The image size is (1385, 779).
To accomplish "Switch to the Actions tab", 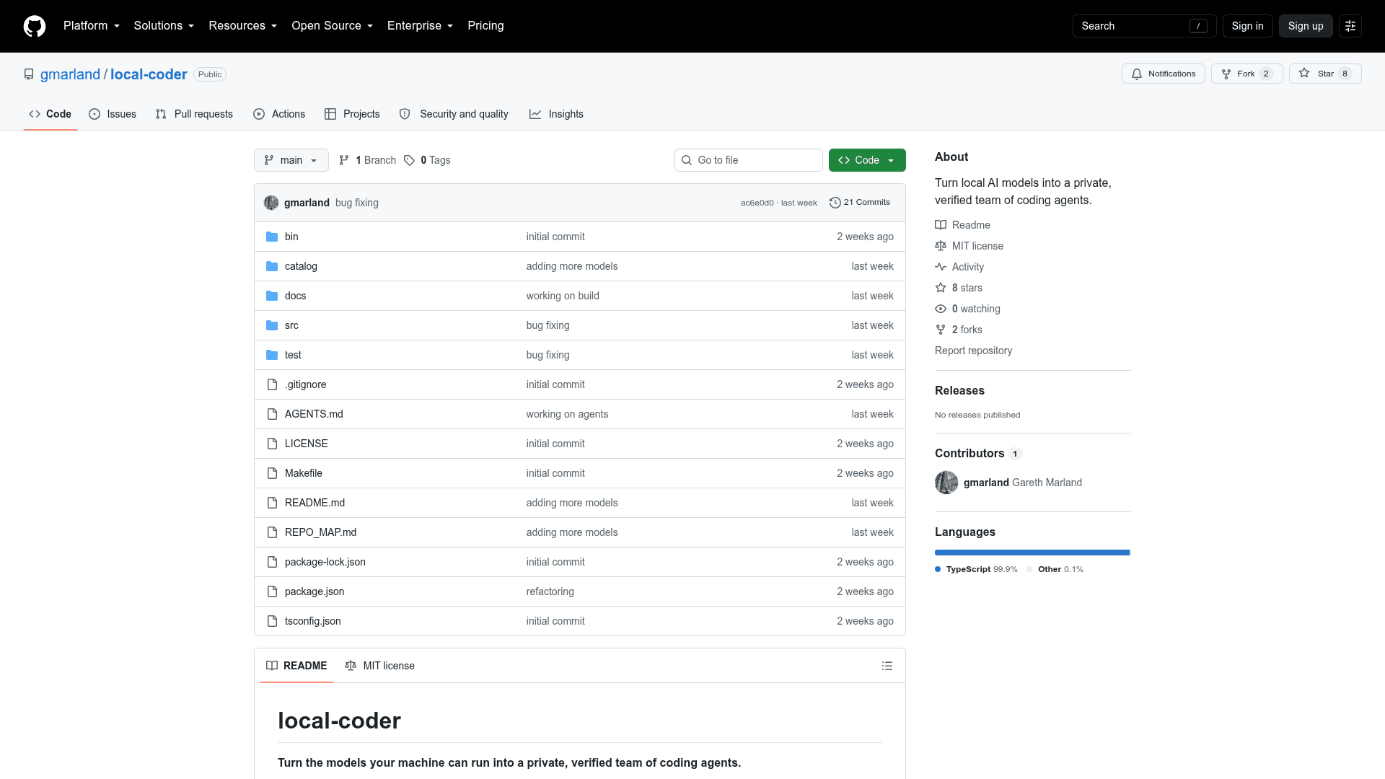I will (279, 114).
